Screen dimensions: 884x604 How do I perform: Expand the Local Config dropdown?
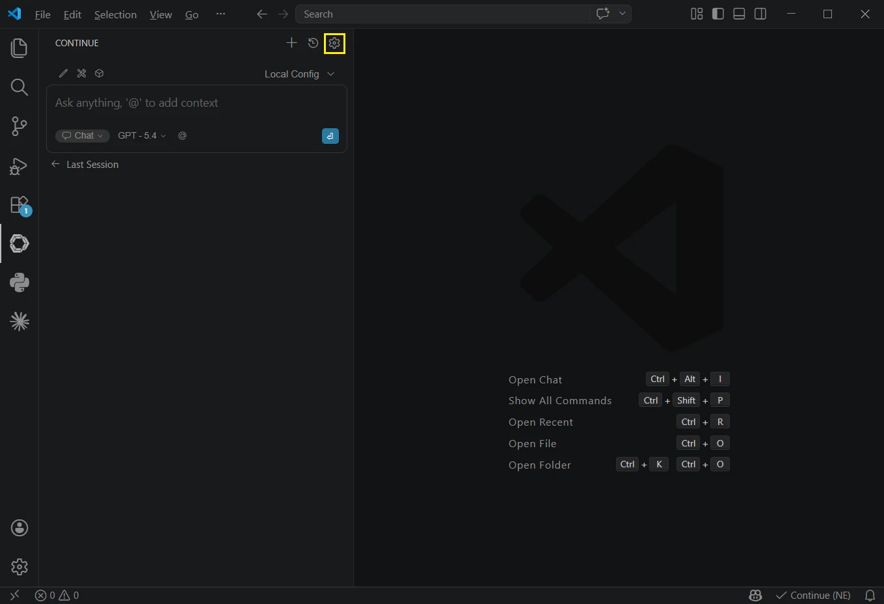pyautogui.click(x=299, y=74)
